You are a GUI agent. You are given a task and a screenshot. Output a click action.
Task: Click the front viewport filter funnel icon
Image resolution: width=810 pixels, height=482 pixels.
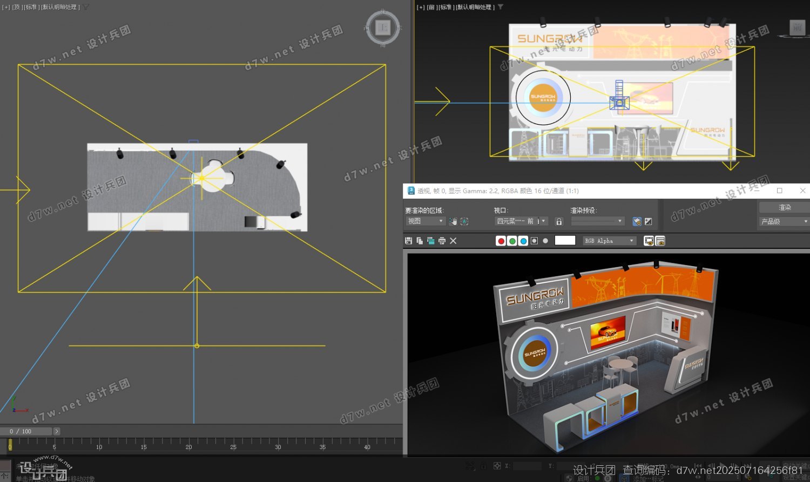tap(501, 7)
